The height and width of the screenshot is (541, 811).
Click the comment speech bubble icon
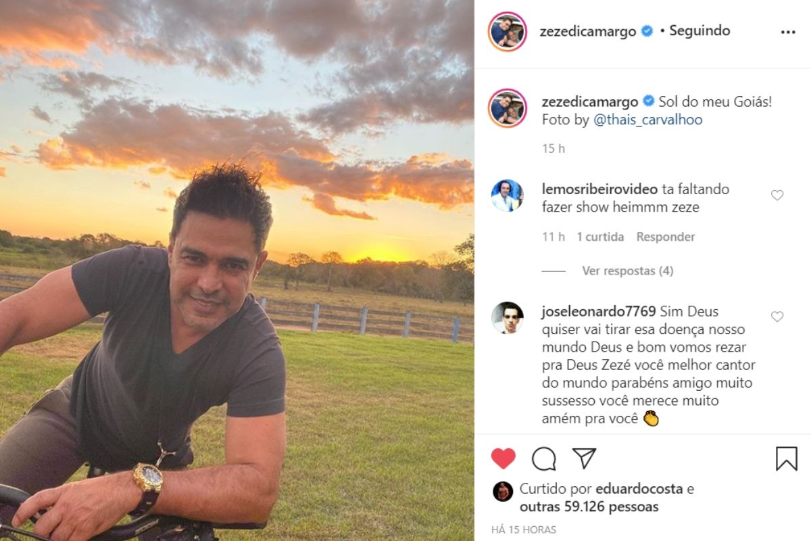544,458
